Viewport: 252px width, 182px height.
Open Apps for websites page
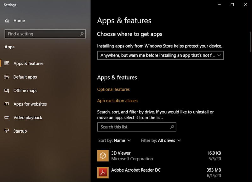(30, 104)
